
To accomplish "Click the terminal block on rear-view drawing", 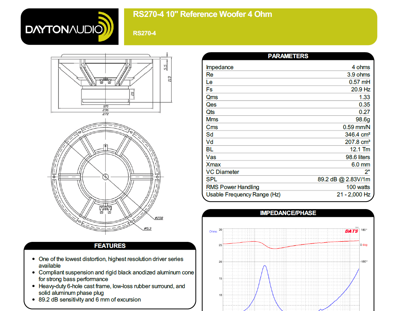I will click(x=105, y=209).
